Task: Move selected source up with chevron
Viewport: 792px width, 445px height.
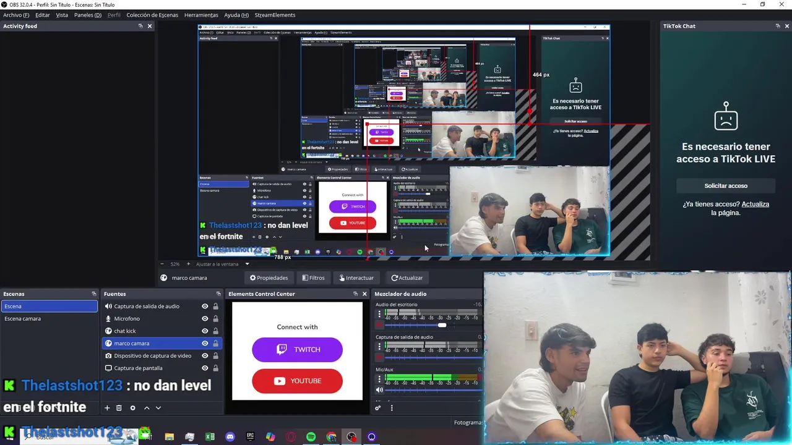Action: [x=147, y=408]
